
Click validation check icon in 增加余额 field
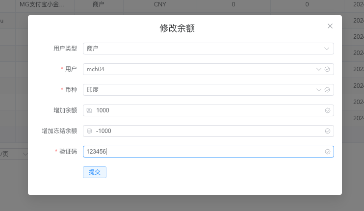328,110
